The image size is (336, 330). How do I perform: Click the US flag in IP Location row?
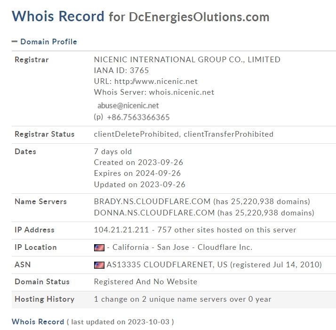pos(99,247)
